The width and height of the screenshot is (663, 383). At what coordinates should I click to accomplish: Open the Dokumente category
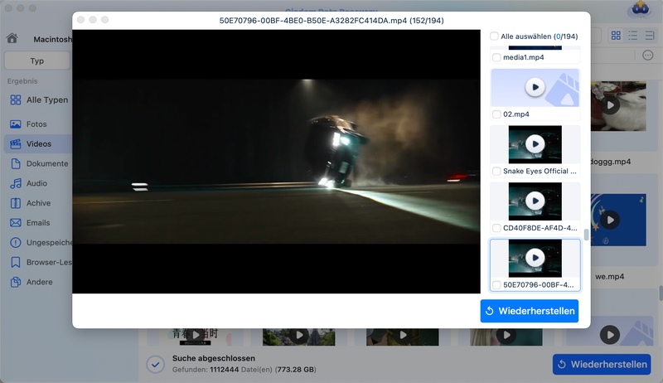point(39,163)
